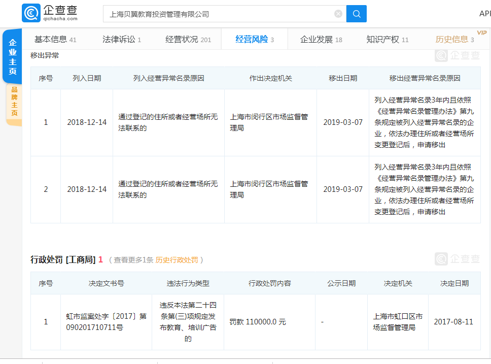This screenshot has height=364, width=491.
Task: Click the red count 1 beside 行政处罚
Action: pyautogui.click(x=100, y=259)
